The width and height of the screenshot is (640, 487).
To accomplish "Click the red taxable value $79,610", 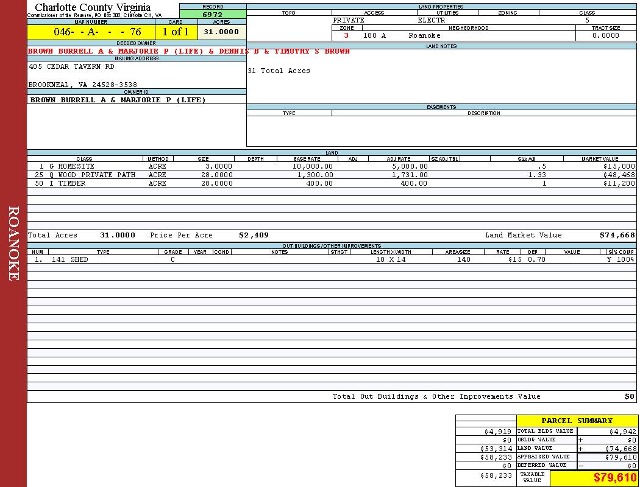I will tap(614, 478).
